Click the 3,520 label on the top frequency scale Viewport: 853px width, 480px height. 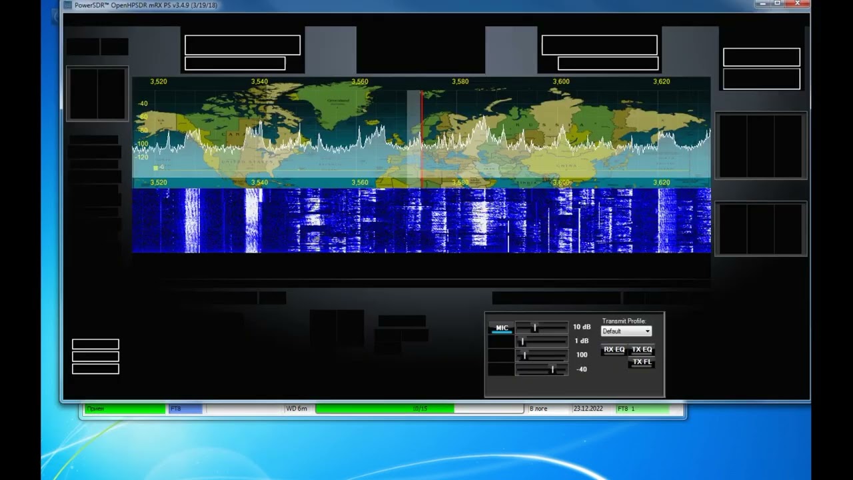pyautogui.click(x=159, y=81)
